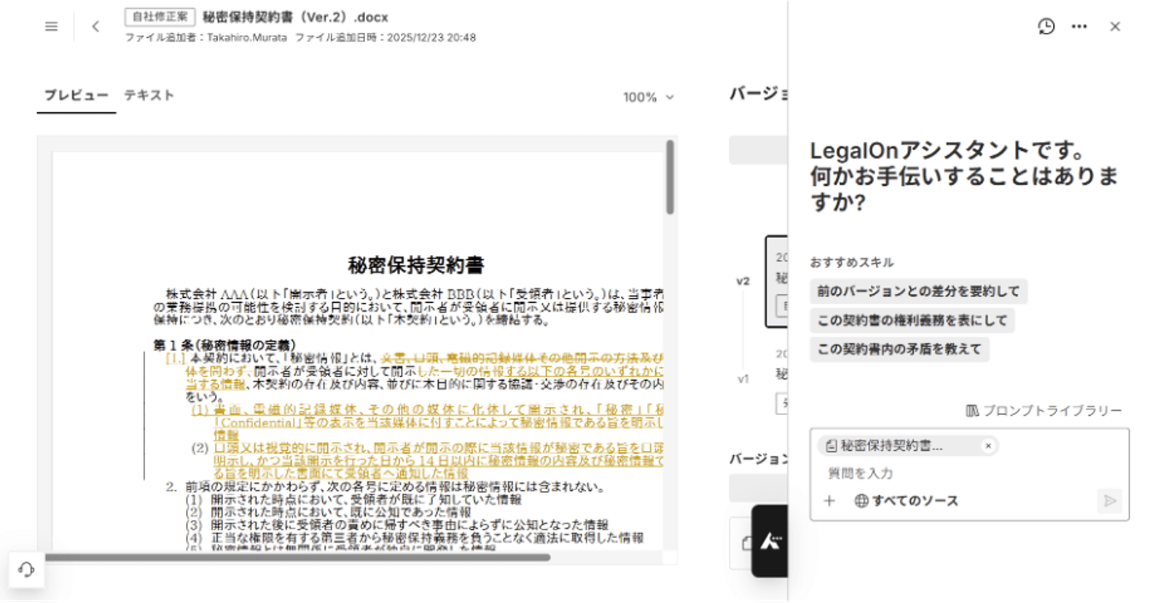Screen dimensions: 1166x603
Task: Click the document's vertical scrollbar
Action: (670, 178)
